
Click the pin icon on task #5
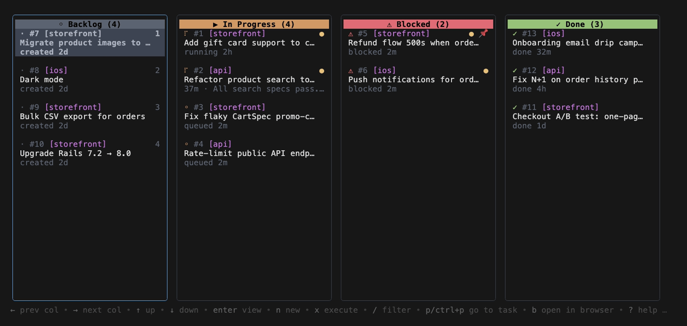pos(483,33)
